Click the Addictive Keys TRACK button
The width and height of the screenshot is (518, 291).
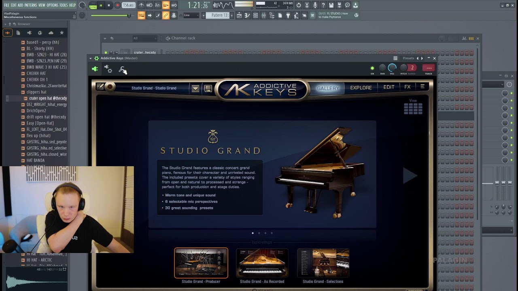pos(429,68)
